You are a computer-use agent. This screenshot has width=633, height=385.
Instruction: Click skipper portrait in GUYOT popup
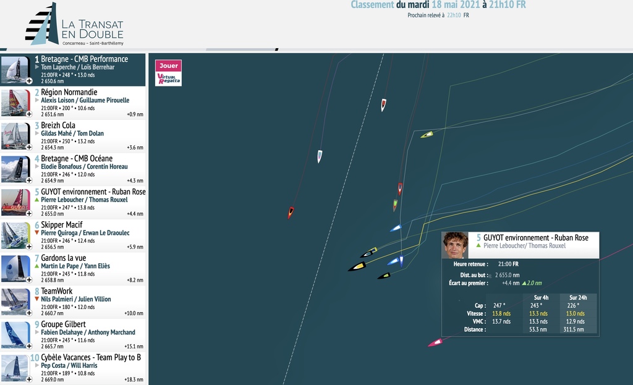[x=455, y=245]
